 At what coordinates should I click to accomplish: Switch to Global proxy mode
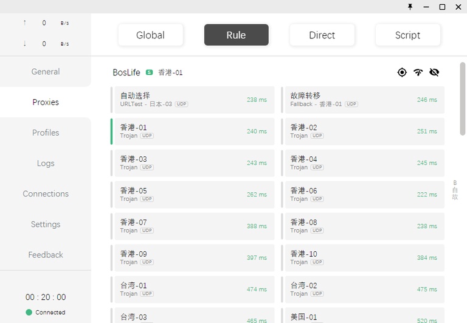coord(150,35)
